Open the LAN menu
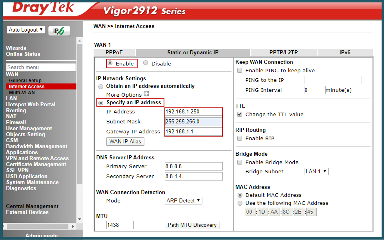 11,99
